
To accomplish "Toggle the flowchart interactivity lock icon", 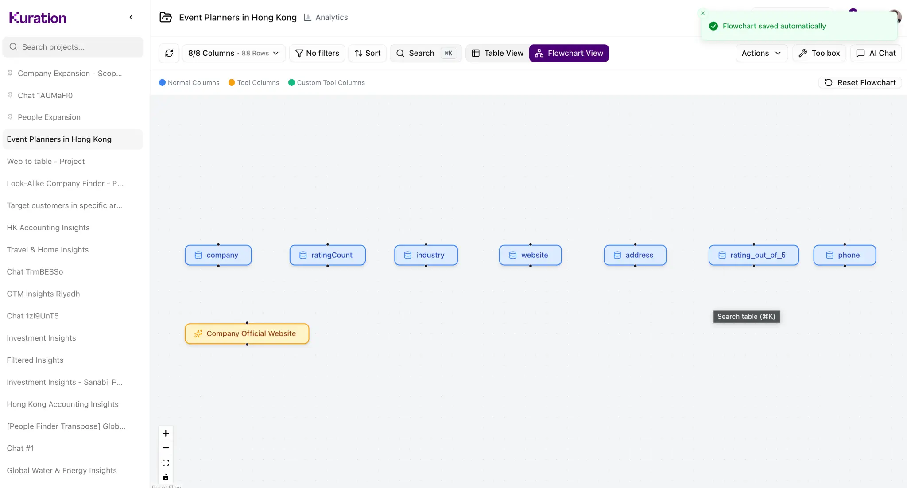I will (166, 477).
